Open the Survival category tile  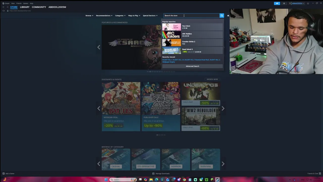(206, 160)
